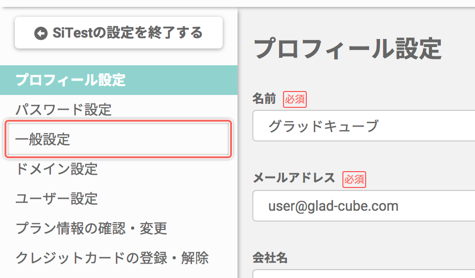Open ユーザー設定 in the sidebar

(x=56, y=199)
